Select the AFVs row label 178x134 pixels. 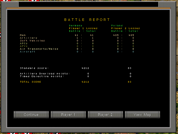click(24, 46)
